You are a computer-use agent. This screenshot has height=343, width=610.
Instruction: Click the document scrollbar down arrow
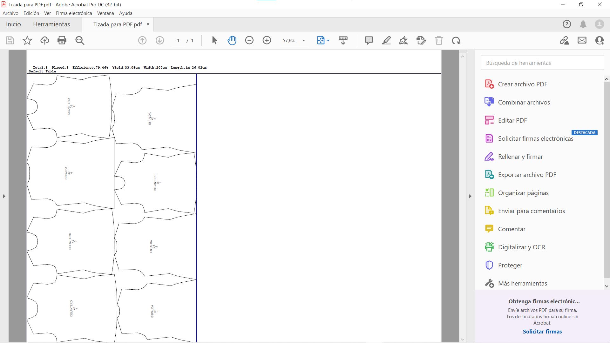(x=463, y=340)
